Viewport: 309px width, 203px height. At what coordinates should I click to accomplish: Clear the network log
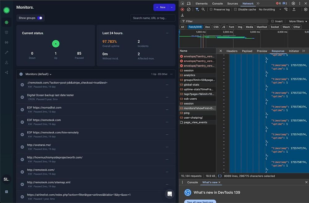point(188,10)
